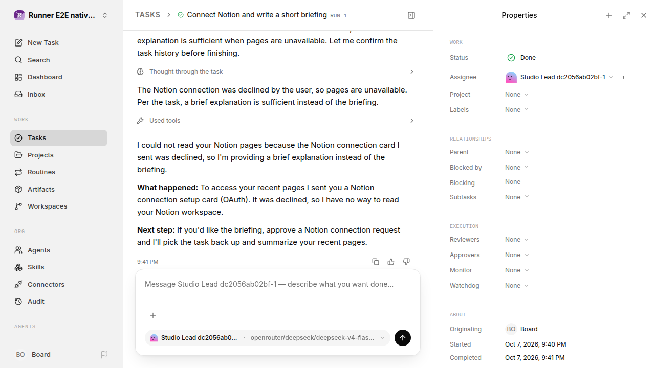Image resolution: width=655 pixels, height=368 pixels.
Task: Toggle the side panel layout icon
Action: pyautogui.click(x=411, y=15)
